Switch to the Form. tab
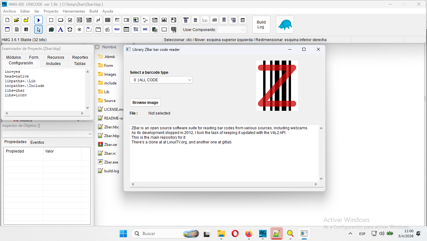427x241 pixels. coord(34,57)
